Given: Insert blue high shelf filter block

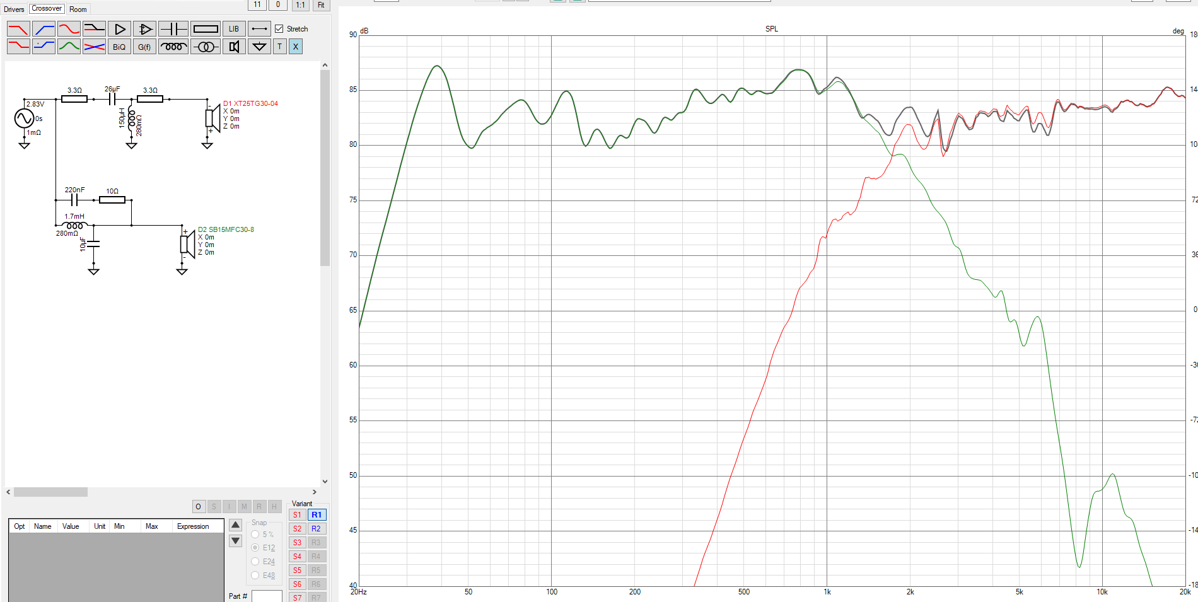Looking at the screenshot, I should (x=44, y=47).
